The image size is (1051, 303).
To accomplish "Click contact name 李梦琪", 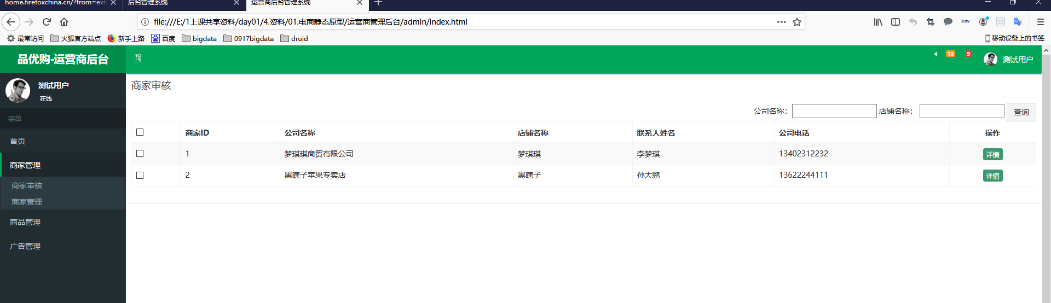I will [648, 154].
